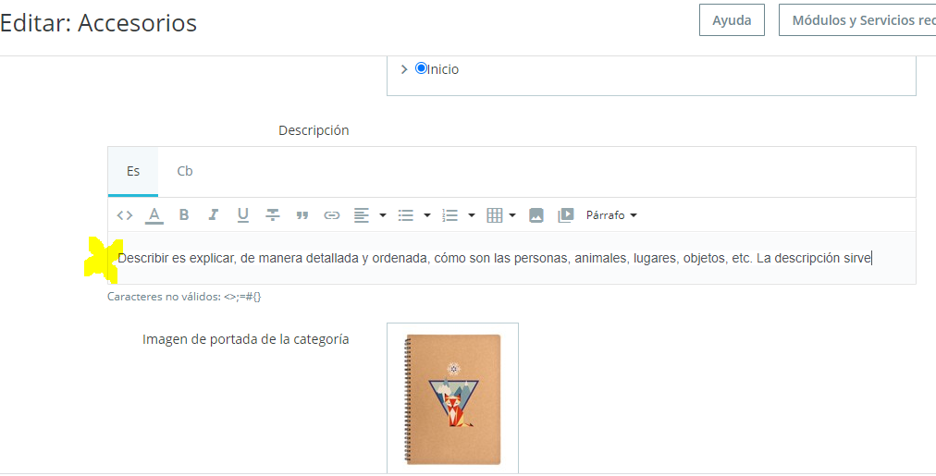Click the 'Editar: Accesorios' page title

pos(98,23)
